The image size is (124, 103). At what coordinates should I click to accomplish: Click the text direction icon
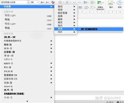click(x=86, y=7)
